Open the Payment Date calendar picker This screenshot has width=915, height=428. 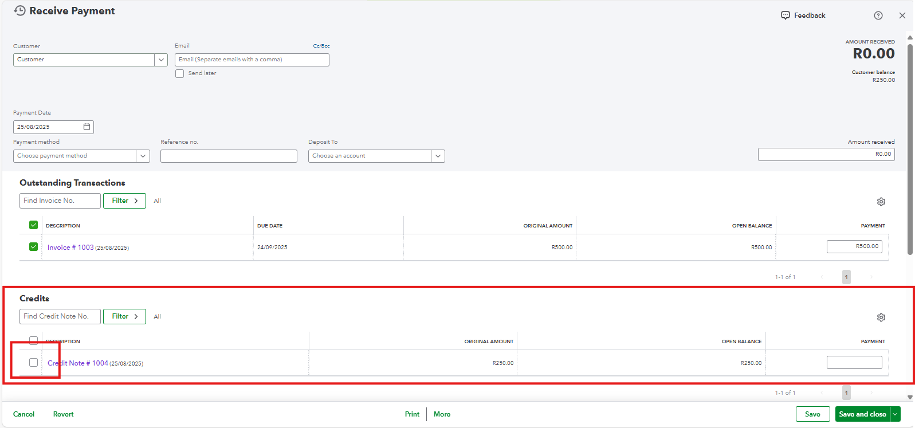tap(87, 127)
